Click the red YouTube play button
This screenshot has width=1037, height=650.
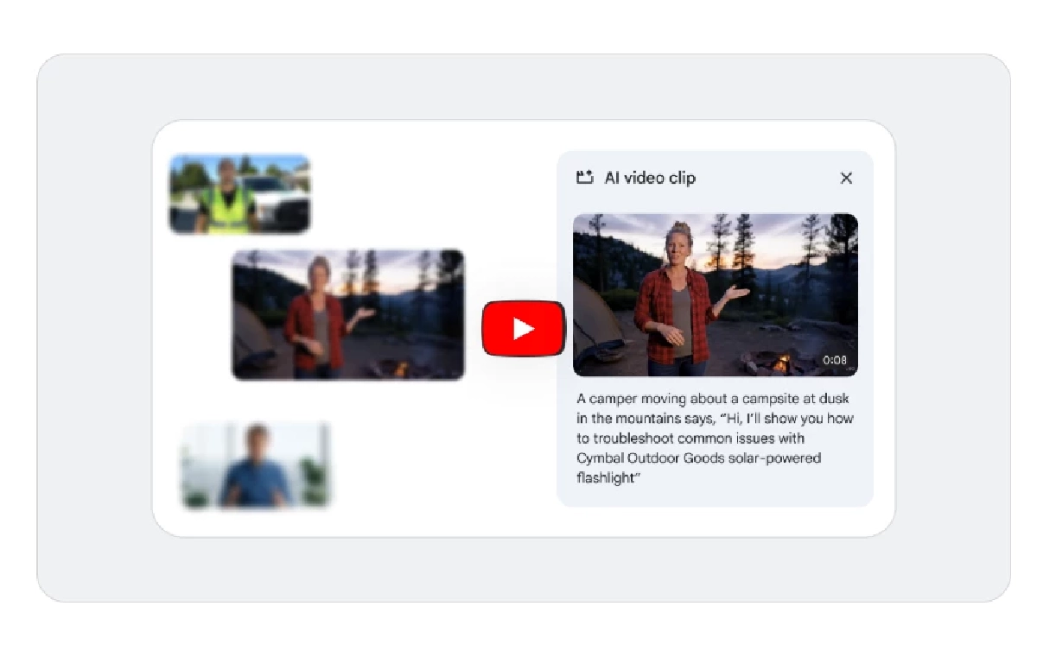523,328
